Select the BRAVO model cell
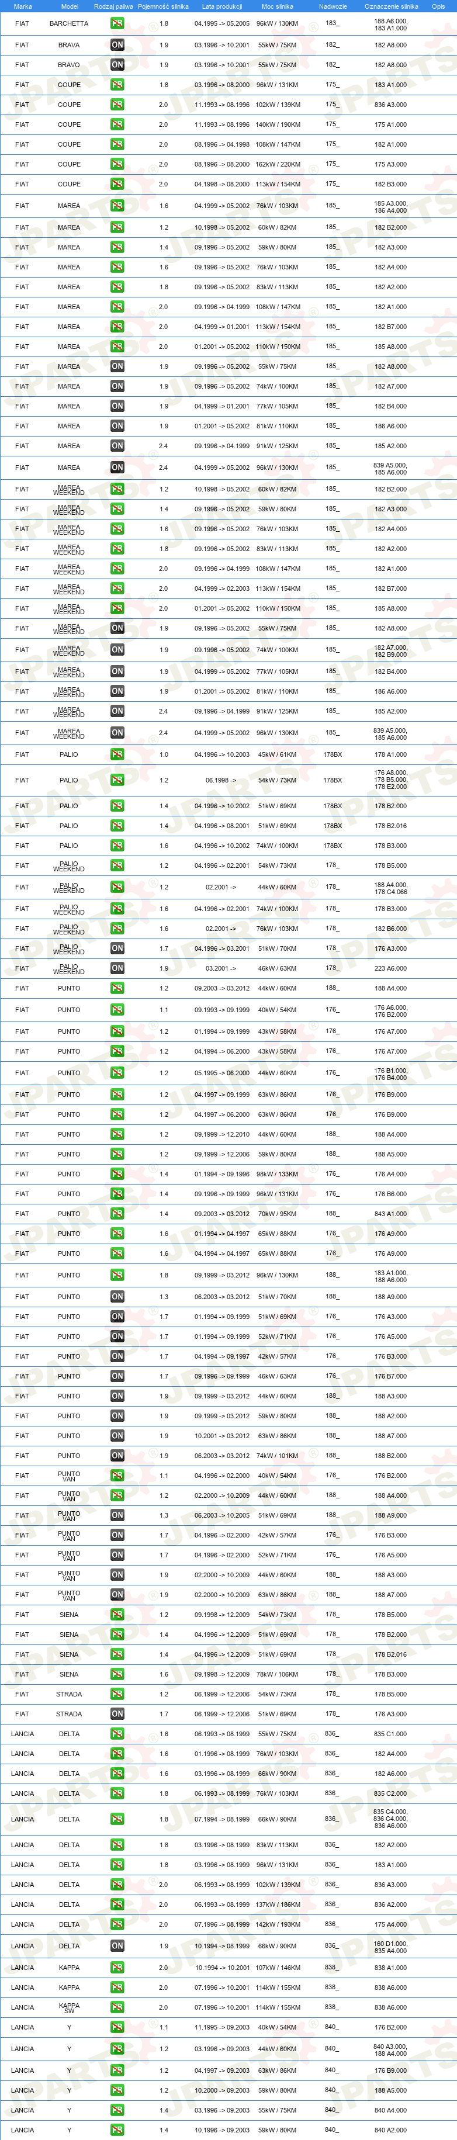Image resolution: width=457 pixels, height=2140 pixels. (69, 65)
